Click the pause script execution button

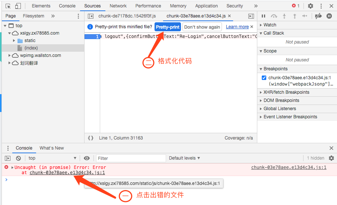(x=263, y=16)
